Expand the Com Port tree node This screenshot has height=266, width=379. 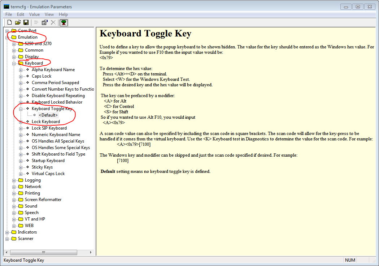pyautogui.click(x=7, y=31)
